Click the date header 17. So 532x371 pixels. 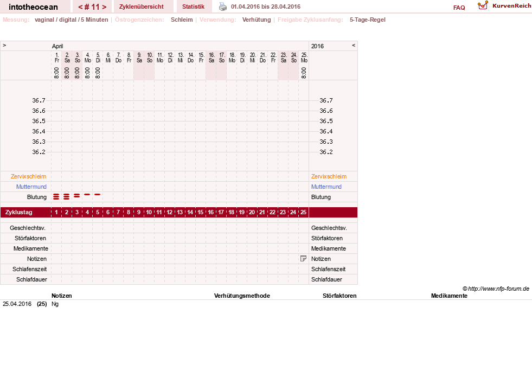(222, 57)
